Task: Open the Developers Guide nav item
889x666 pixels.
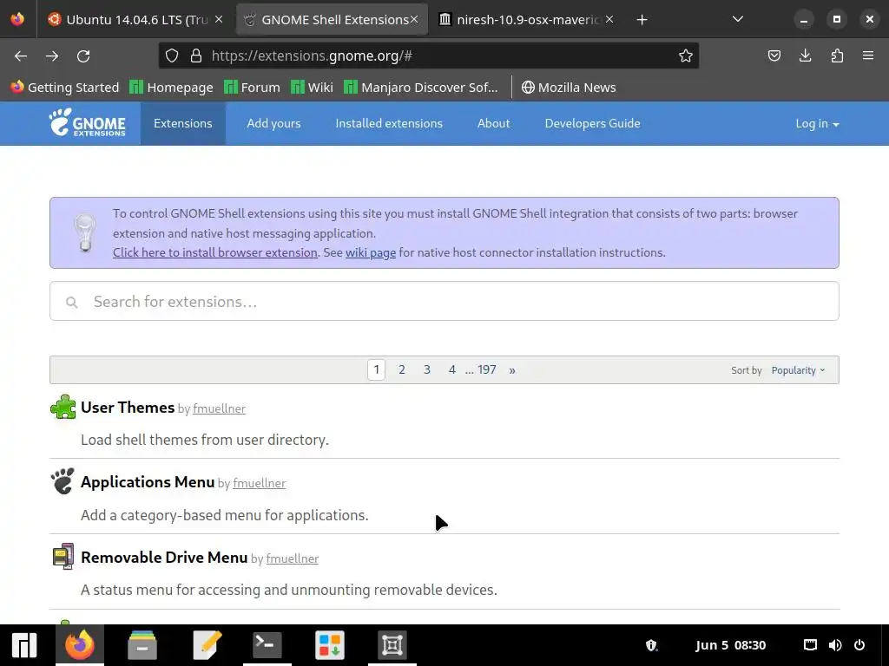Action: pos(592,123)
